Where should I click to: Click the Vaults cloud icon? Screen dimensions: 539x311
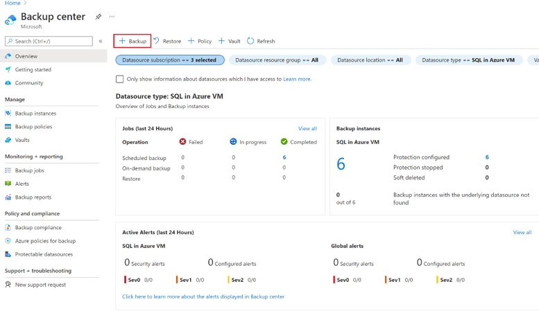(8, 140)
